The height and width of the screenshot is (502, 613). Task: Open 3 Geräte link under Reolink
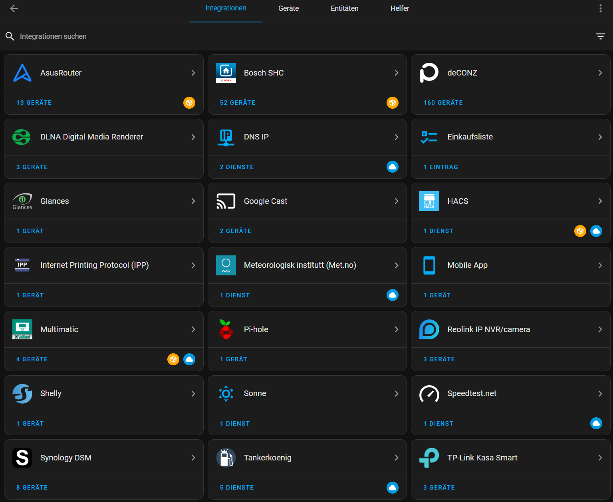tap(439, 359)
